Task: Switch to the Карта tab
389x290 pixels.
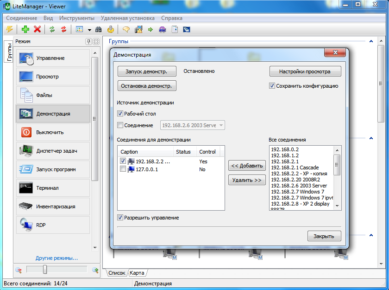Action: point(137,273)
